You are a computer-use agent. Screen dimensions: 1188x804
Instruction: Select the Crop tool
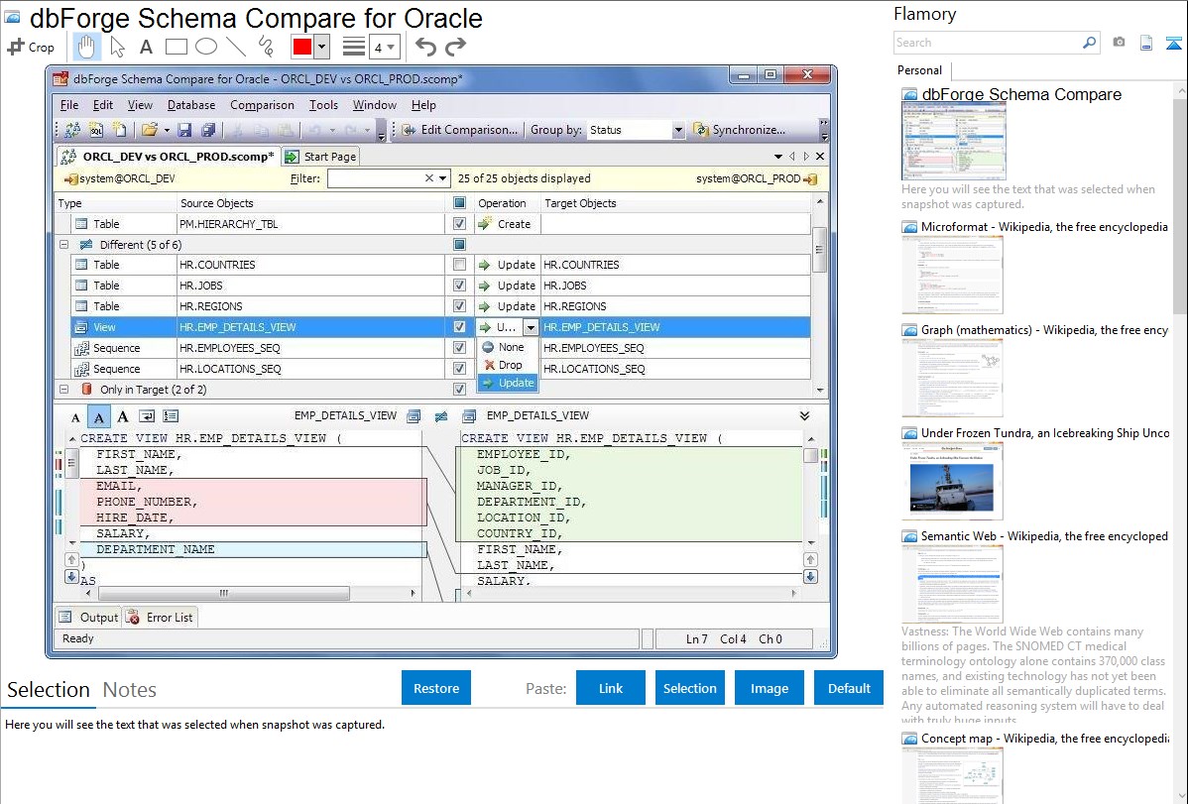tap(31, 47)
